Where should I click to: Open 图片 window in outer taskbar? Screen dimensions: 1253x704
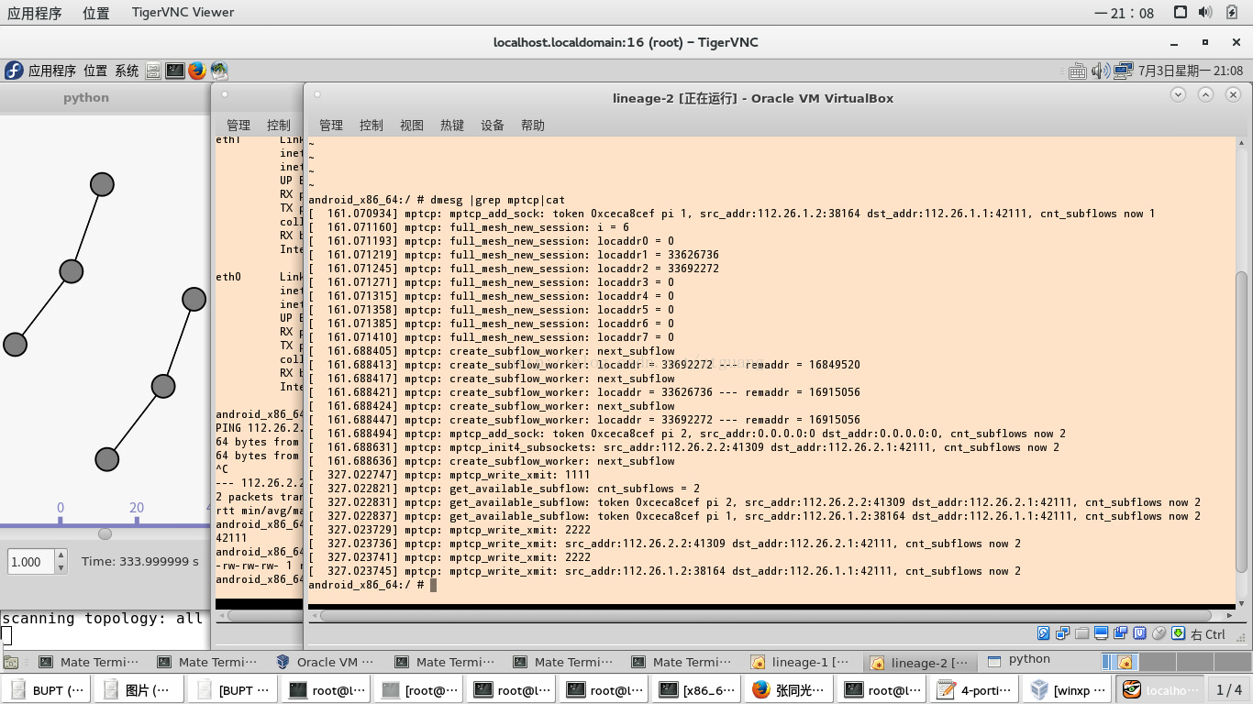(139, 689)
